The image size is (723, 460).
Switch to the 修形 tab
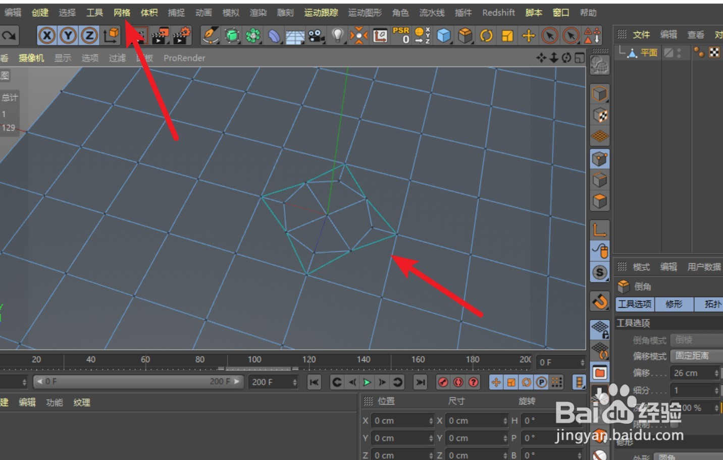(674, 304)
